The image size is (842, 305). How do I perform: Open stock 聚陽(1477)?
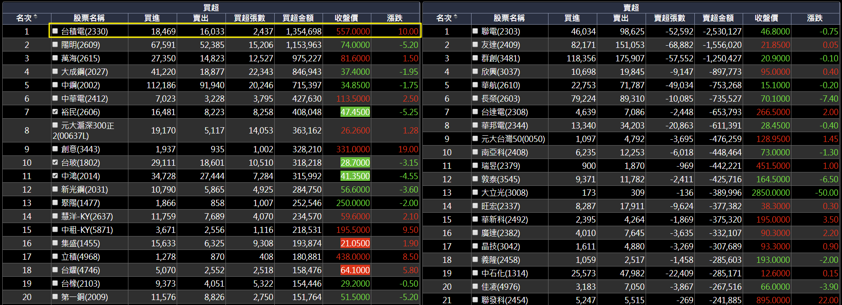click(x=81, y=203)
